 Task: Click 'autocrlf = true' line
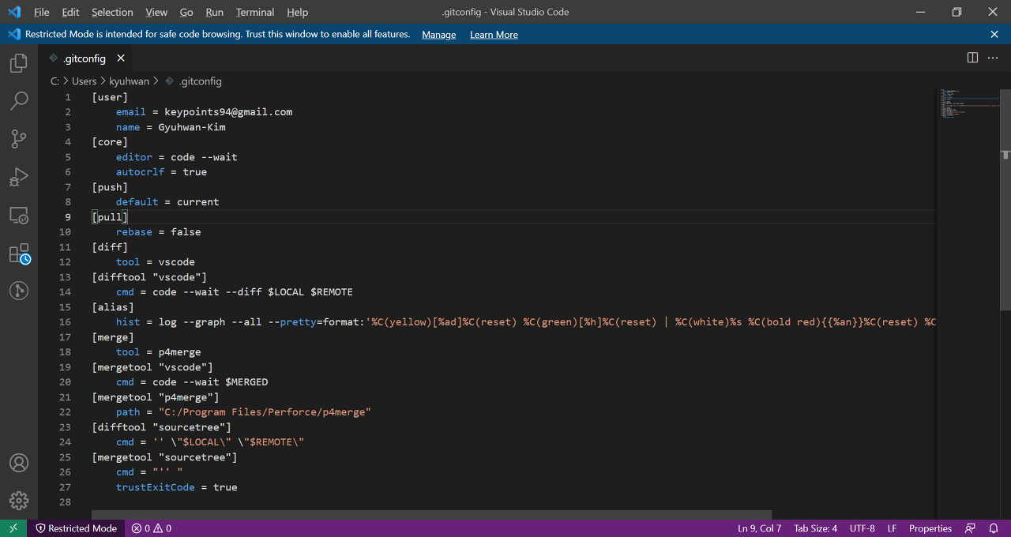click(161, 171)
